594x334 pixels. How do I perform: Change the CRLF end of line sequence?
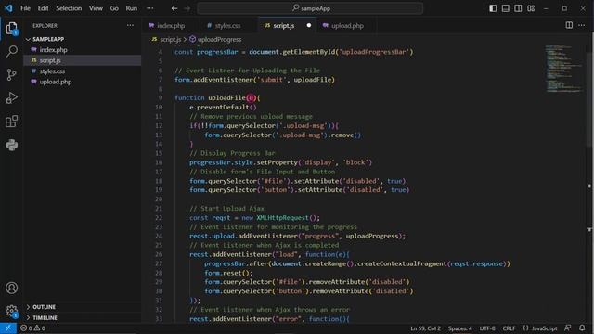(509, 328)
